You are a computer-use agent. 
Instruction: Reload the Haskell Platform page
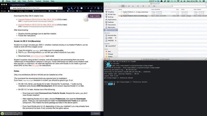(8, 8)
